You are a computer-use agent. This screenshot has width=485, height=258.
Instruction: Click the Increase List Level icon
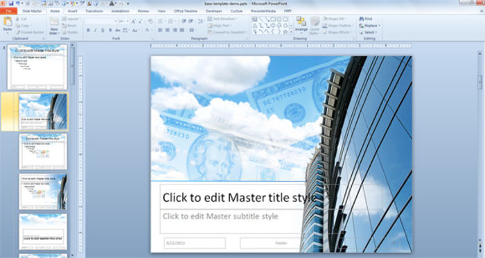(191, 21)
